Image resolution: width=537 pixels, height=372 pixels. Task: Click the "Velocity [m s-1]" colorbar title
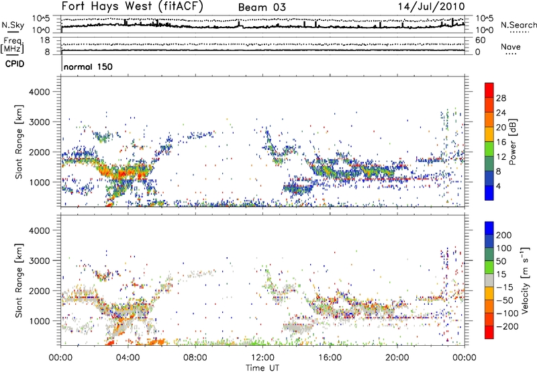point(526,280)
